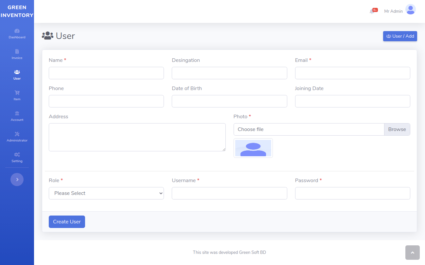Open the Mr Admin user menu

tap(393, 11)
